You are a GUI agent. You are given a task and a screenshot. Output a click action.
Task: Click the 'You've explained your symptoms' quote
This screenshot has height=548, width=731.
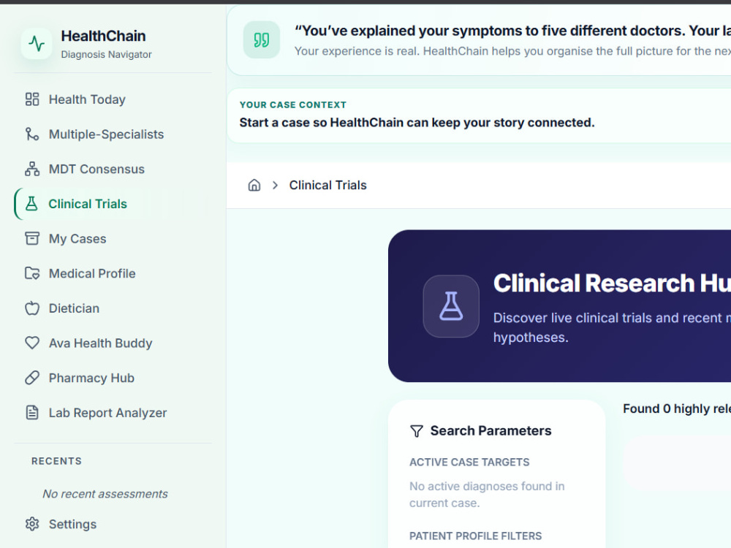(x=512, y=31)
